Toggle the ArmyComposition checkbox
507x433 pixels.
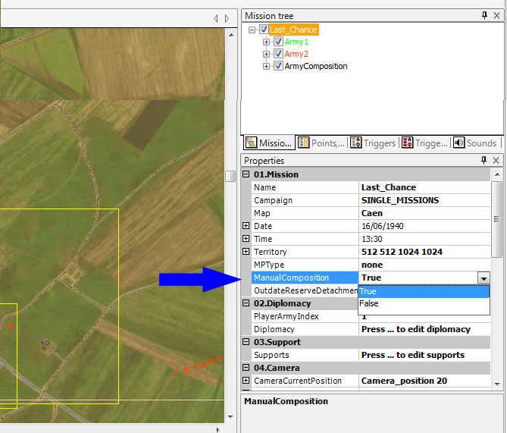point(278,67)
